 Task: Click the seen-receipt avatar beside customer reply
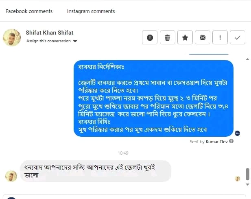coord(237,179)
